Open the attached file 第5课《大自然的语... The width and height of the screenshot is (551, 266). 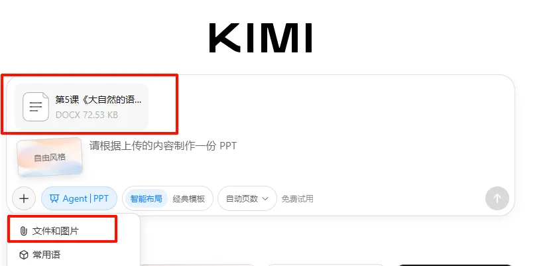coord(82,107)
